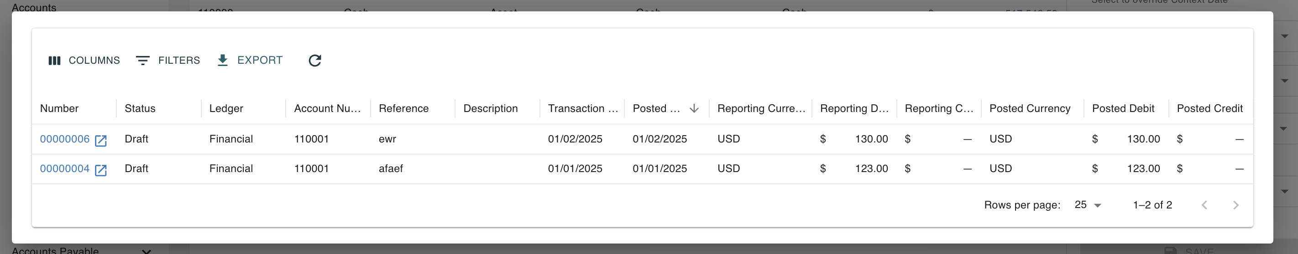Image resolution: width=1298 pixels, height=254 pixels.
Task: Open the Filters panel
Action: tap(168, 61)
